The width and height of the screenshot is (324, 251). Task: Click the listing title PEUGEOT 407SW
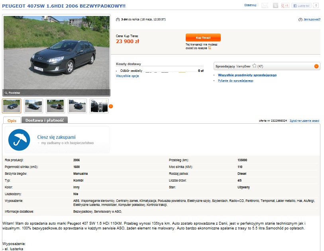(64, 6)
